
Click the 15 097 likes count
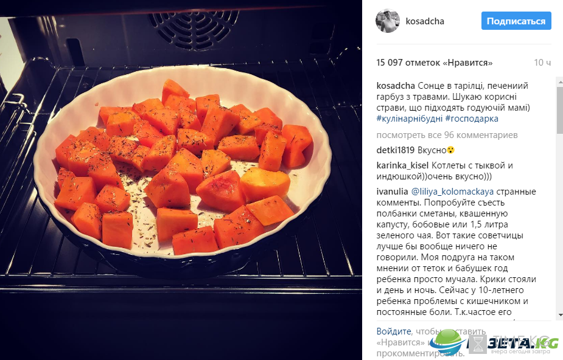[435, 63]
